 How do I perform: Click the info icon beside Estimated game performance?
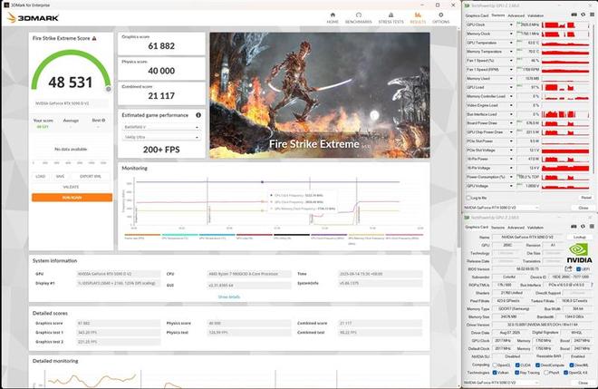coord(200,115)
